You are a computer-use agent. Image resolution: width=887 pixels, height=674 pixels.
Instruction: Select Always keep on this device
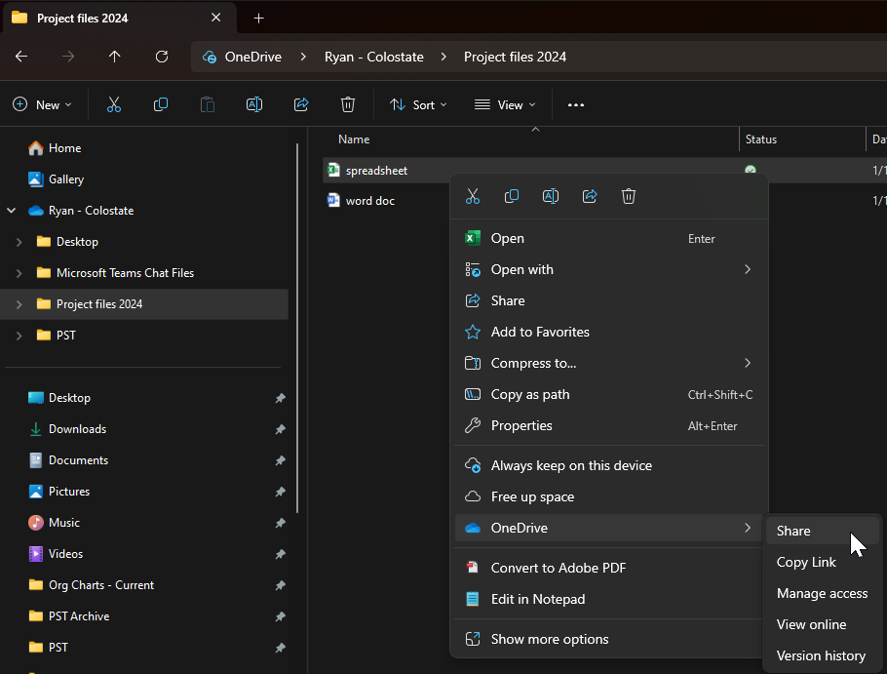[571, 465]
